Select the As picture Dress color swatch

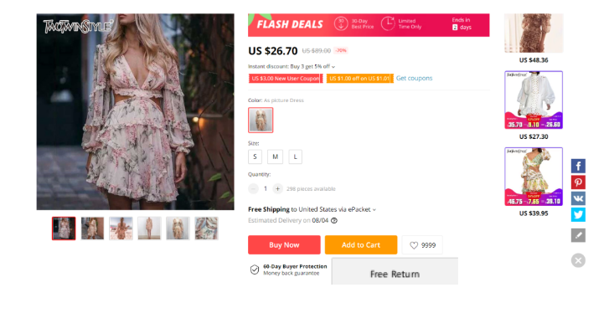[261, 121]
